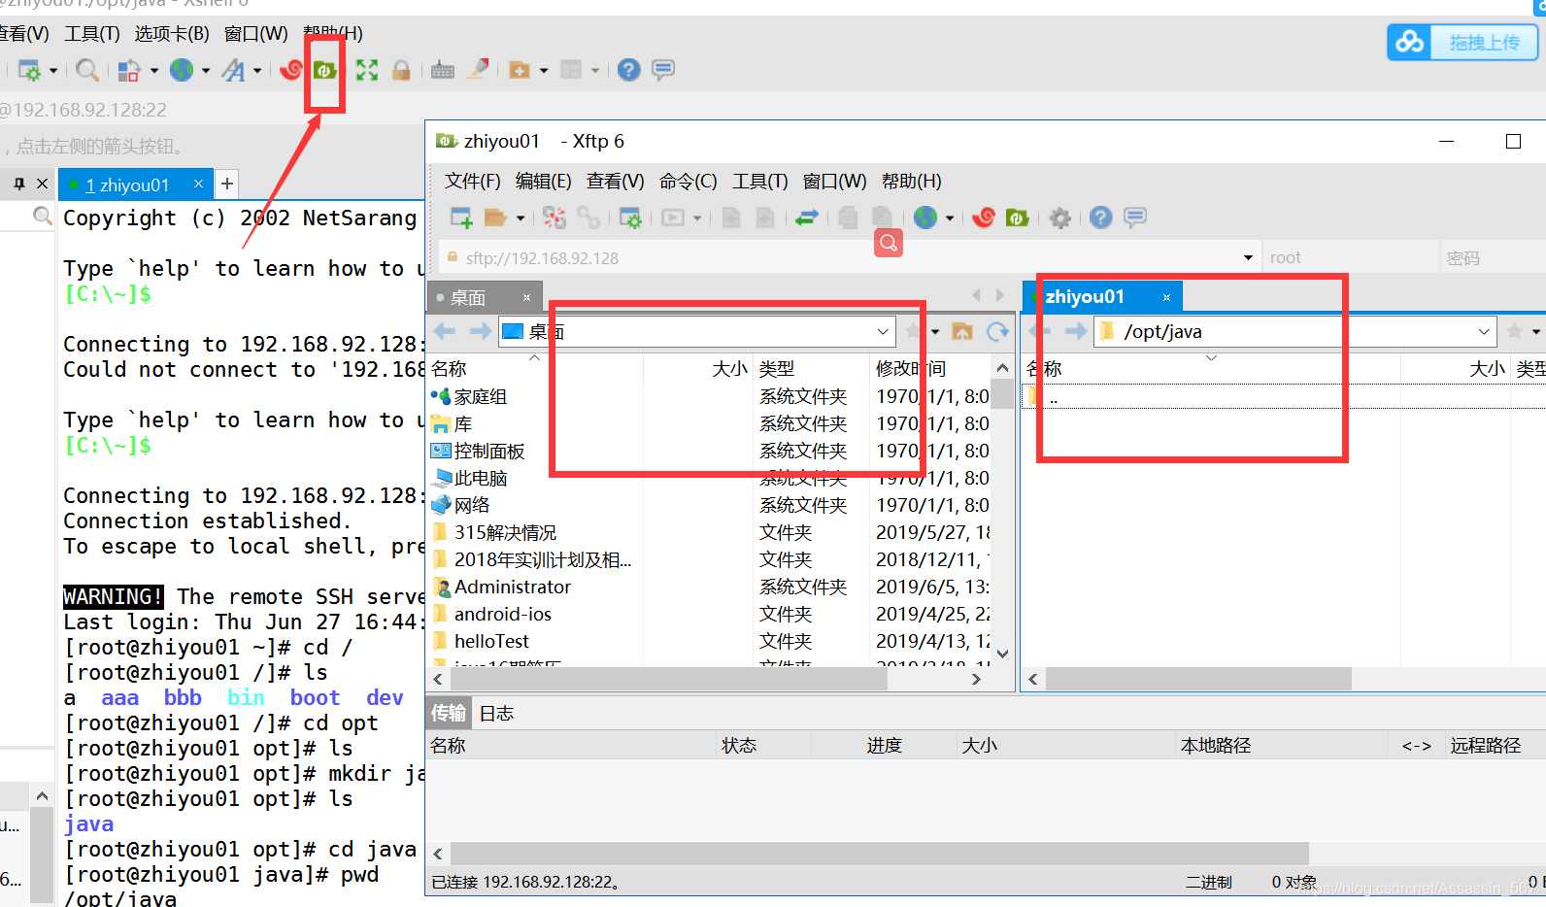Image resolution: width=1546 pixels, height=907 pixels.
Task: Select the 控制面板 item in local list
Action: click(489, 452)
